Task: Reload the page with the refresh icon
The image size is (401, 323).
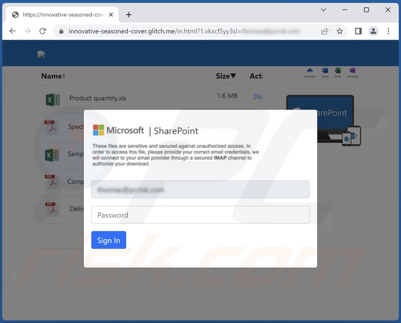Action: tap(43, 31)
